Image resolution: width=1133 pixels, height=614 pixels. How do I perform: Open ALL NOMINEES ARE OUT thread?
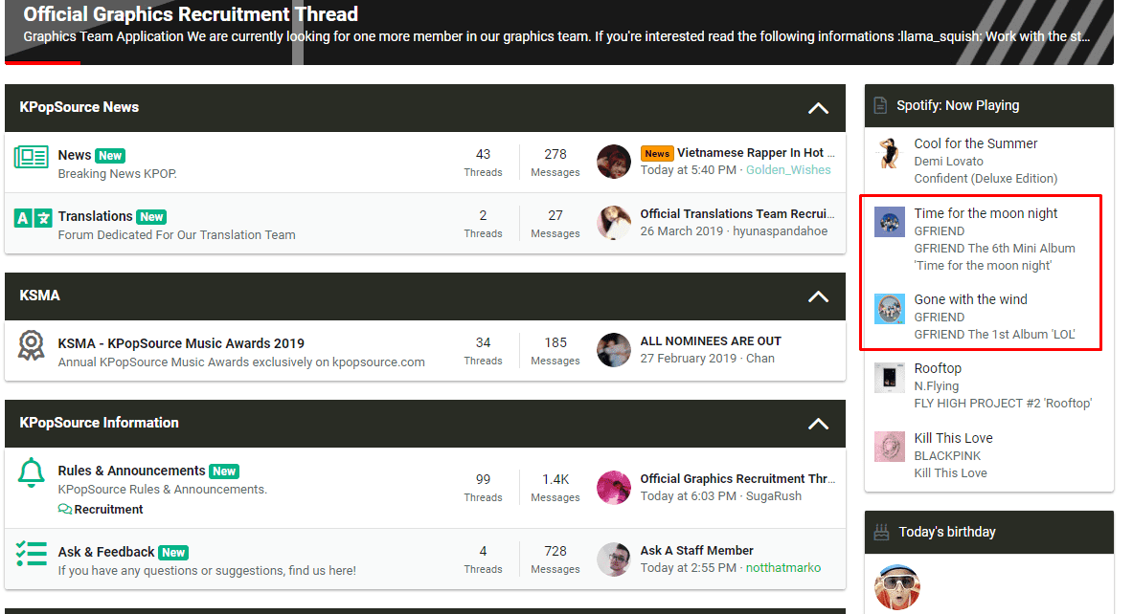(x=711, y=341)
